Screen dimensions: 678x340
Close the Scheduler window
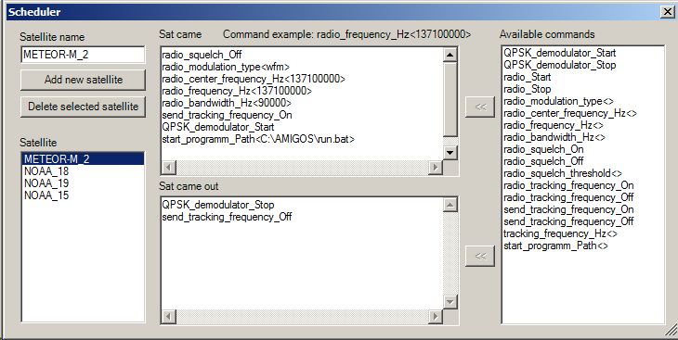[667, 12]
